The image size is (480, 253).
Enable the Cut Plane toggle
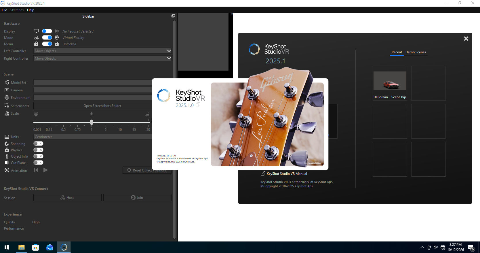[x=38, y=163]
